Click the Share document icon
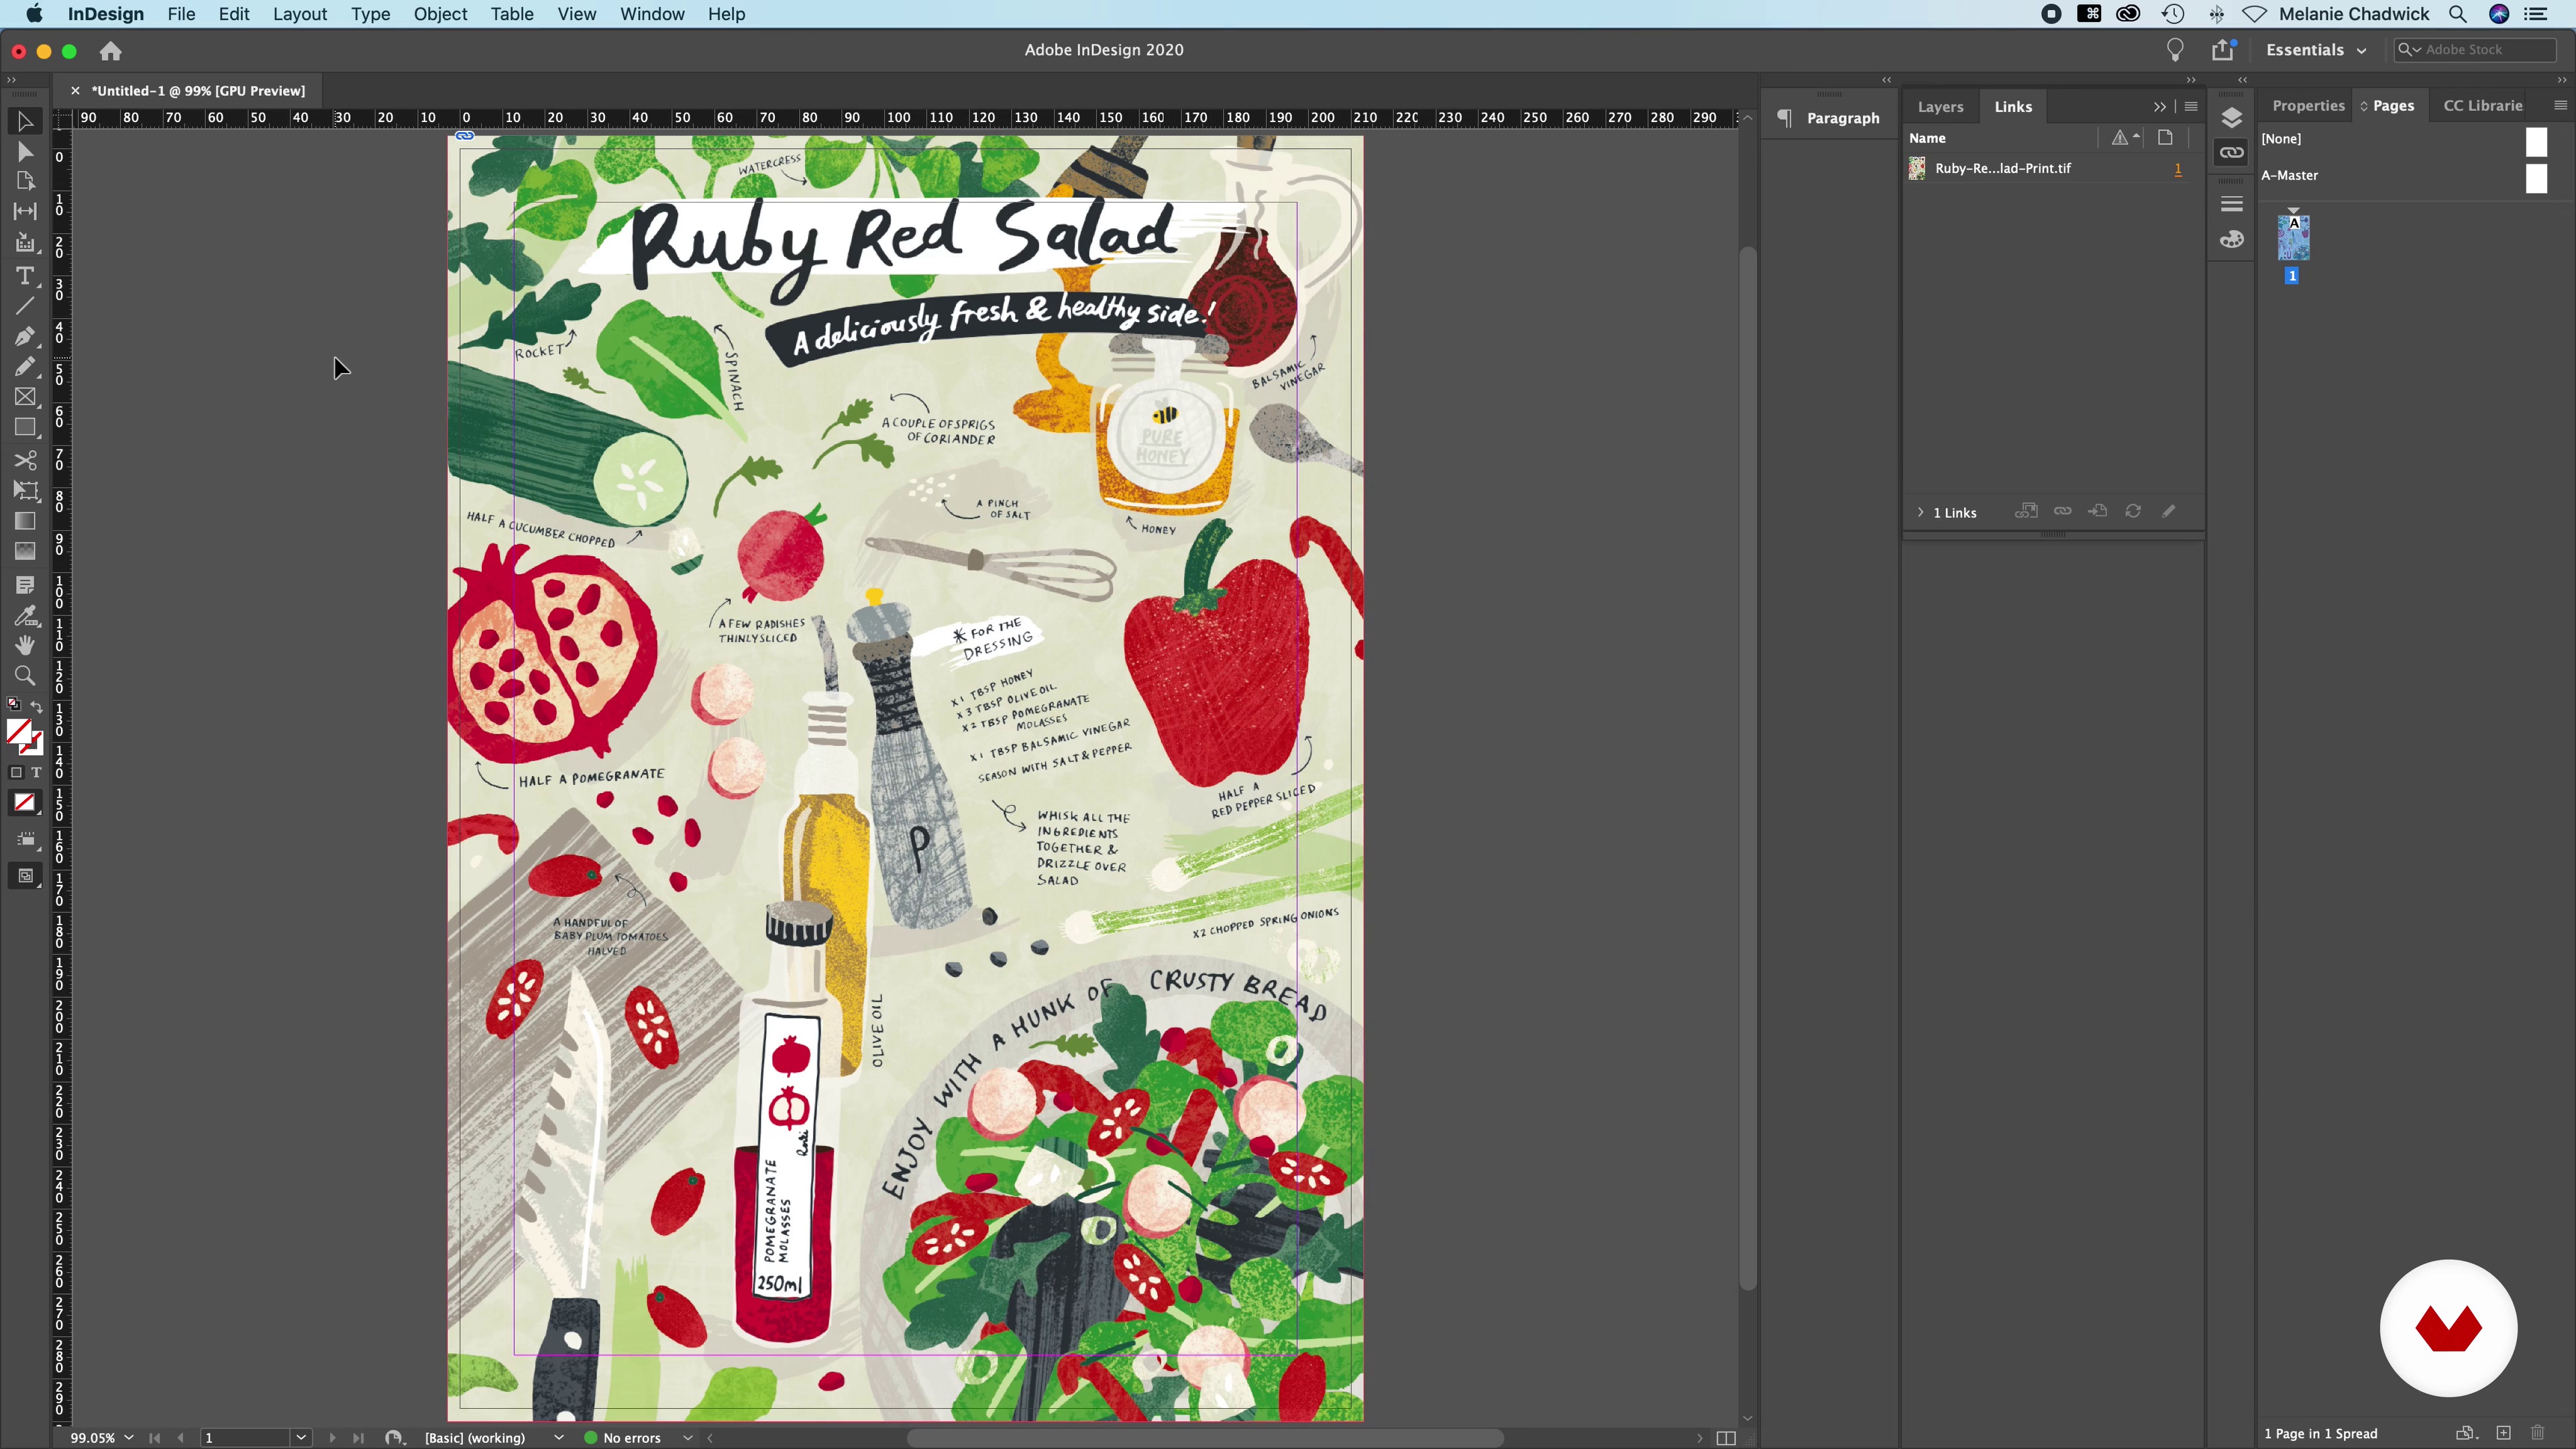The width and height of the screenshot is (2576, 1449). tap(2223, 50)
